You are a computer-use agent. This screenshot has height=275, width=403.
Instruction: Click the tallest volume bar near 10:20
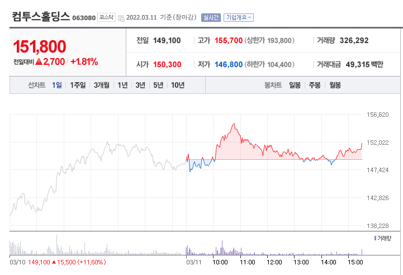pyautogui.click(x=222, y=248)
